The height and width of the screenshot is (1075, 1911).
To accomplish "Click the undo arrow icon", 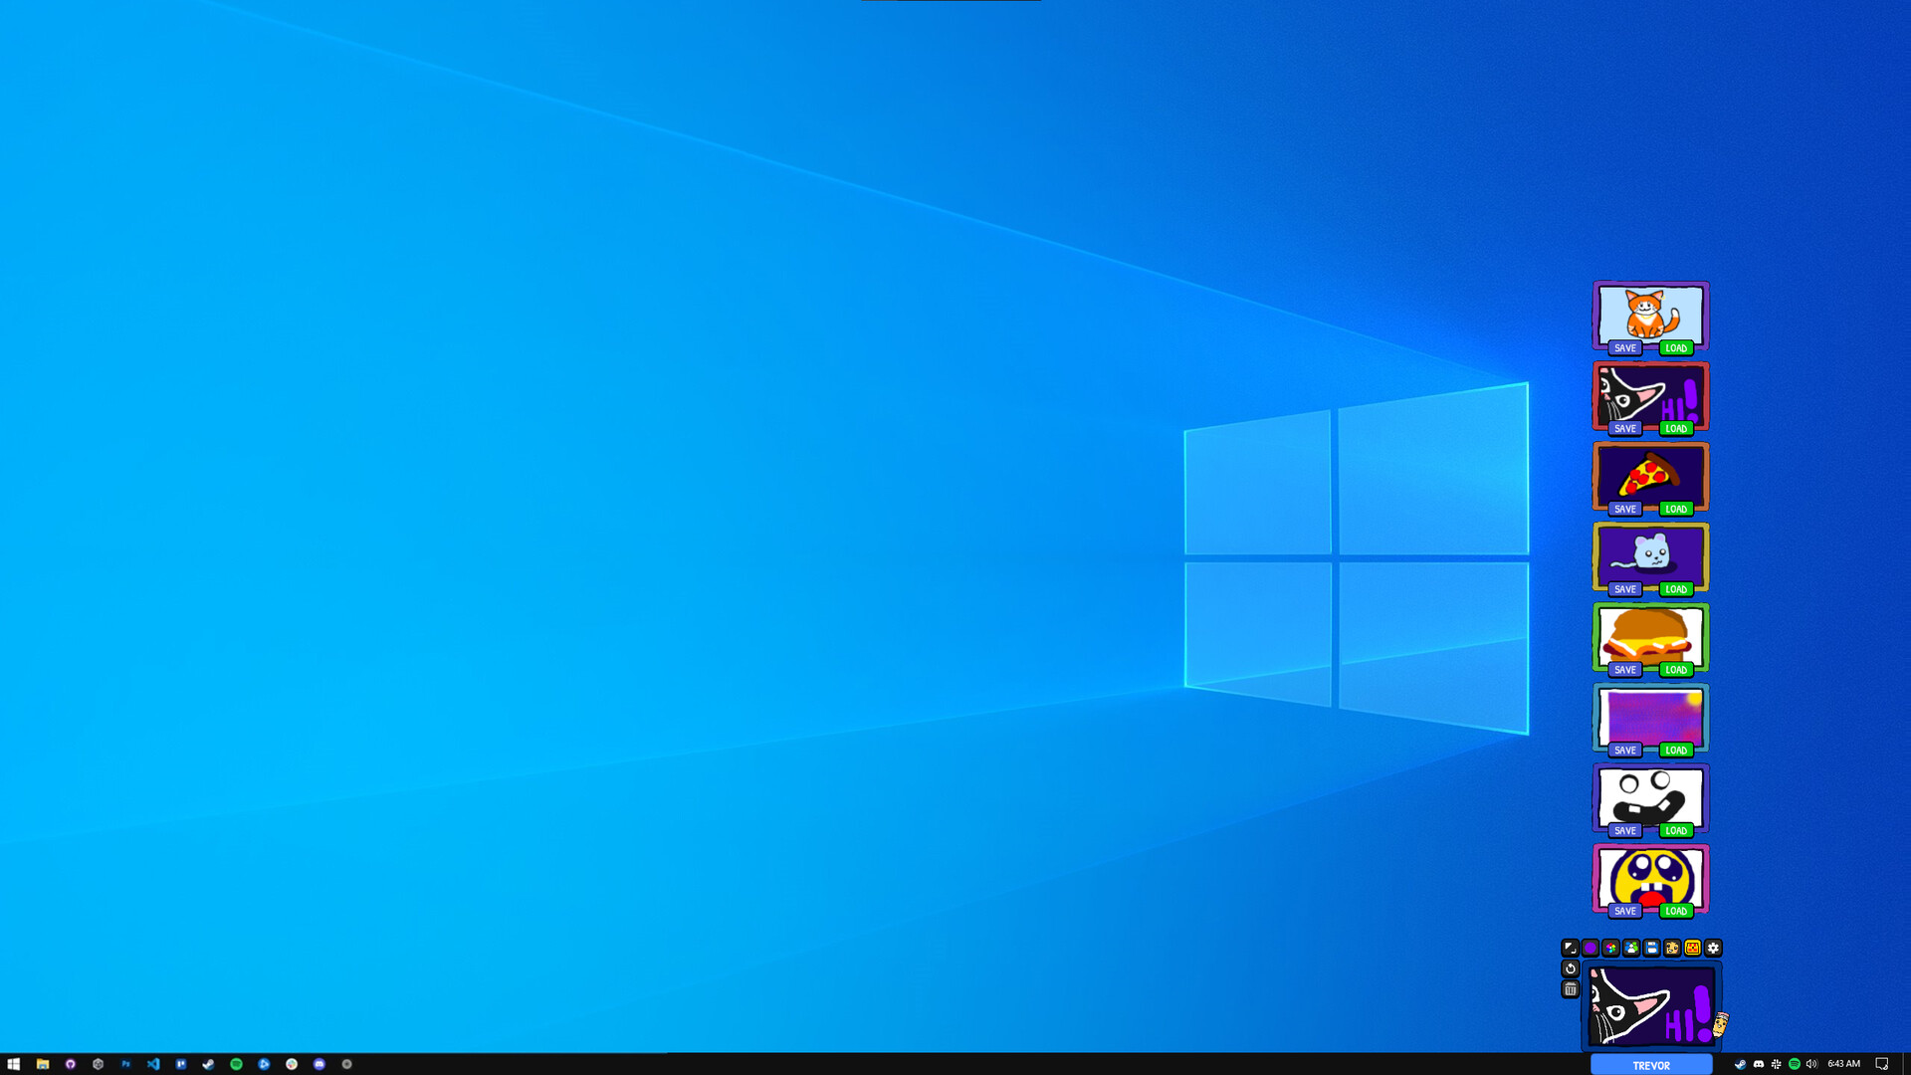I will pyautogui.click(x=1571, y=968).
